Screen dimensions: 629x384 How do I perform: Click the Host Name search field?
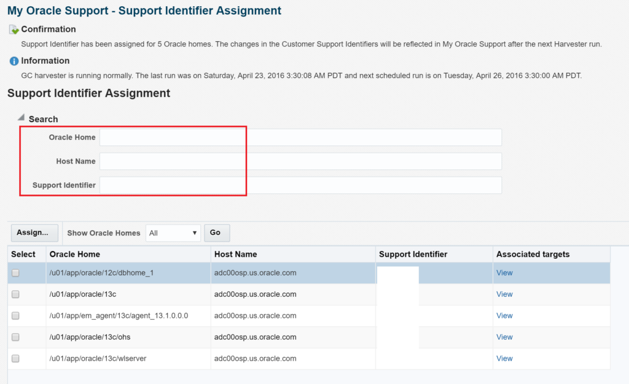point(300,161)
